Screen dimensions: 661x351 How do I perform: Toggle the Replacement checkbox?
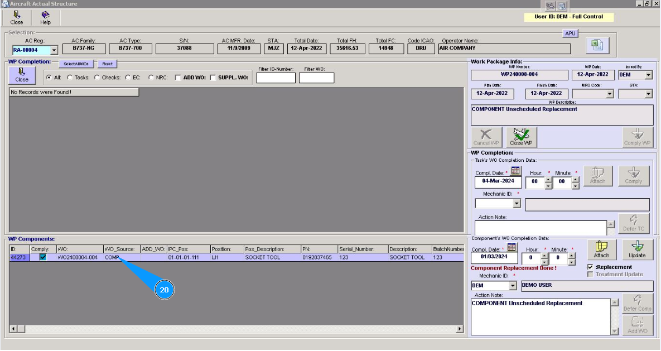pyautogui.click(x=591, y=267)
